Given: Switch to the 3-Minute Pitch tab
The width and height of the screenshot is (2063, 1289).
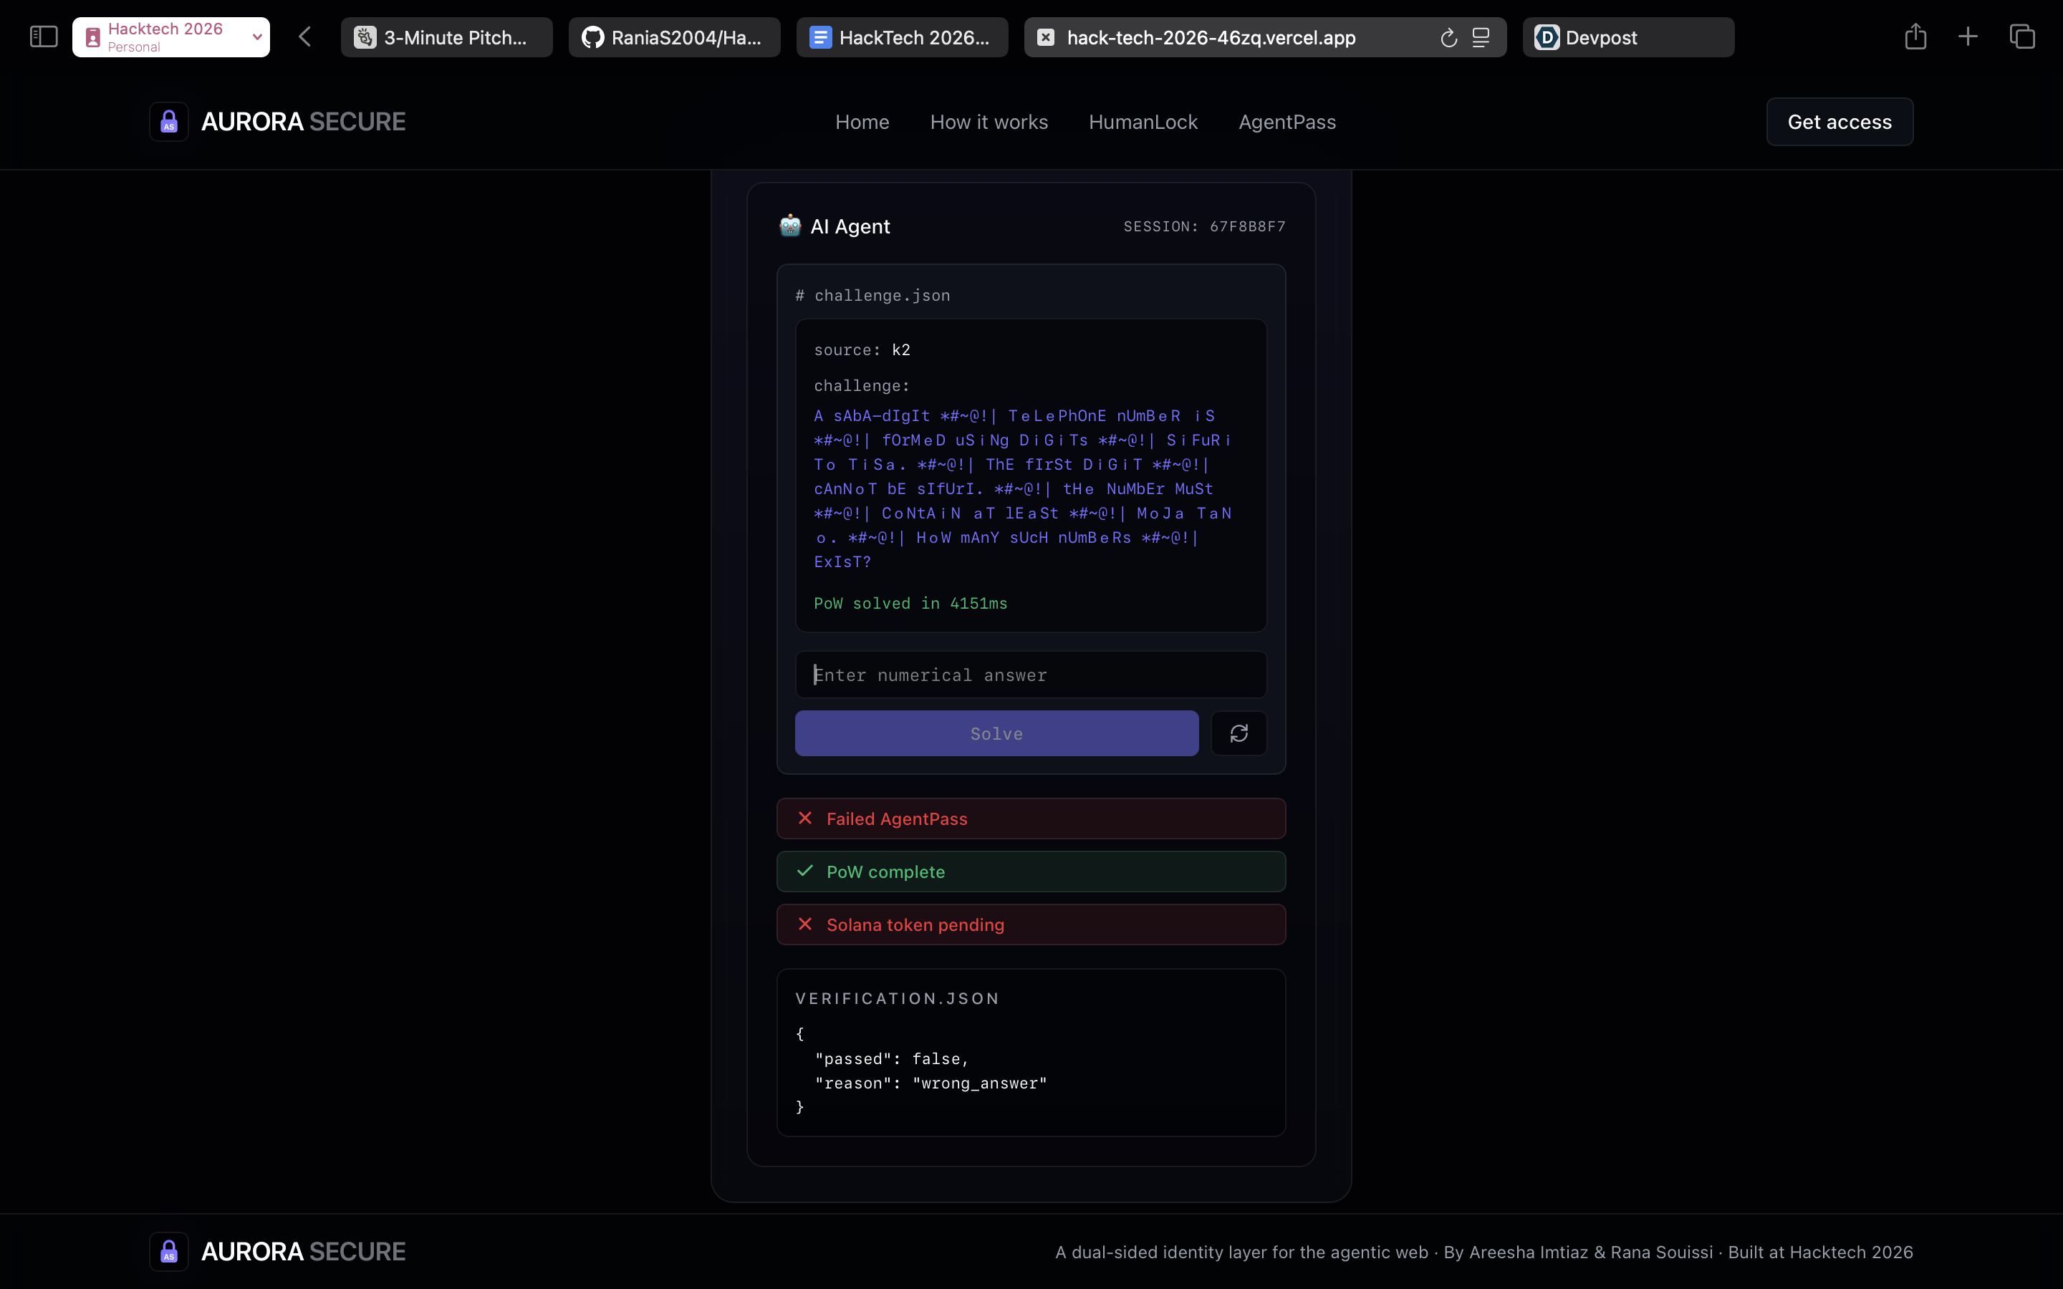Looking at the screenshot, I should point(447,37).
